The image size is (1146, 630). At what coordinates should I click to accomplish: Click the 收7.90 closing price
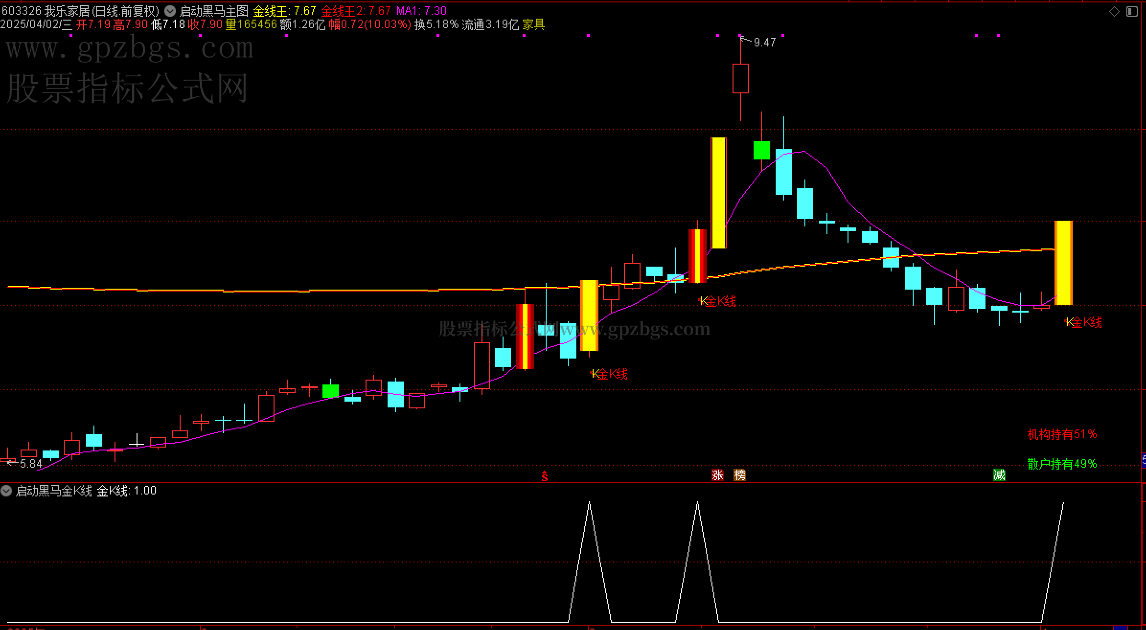205,24
